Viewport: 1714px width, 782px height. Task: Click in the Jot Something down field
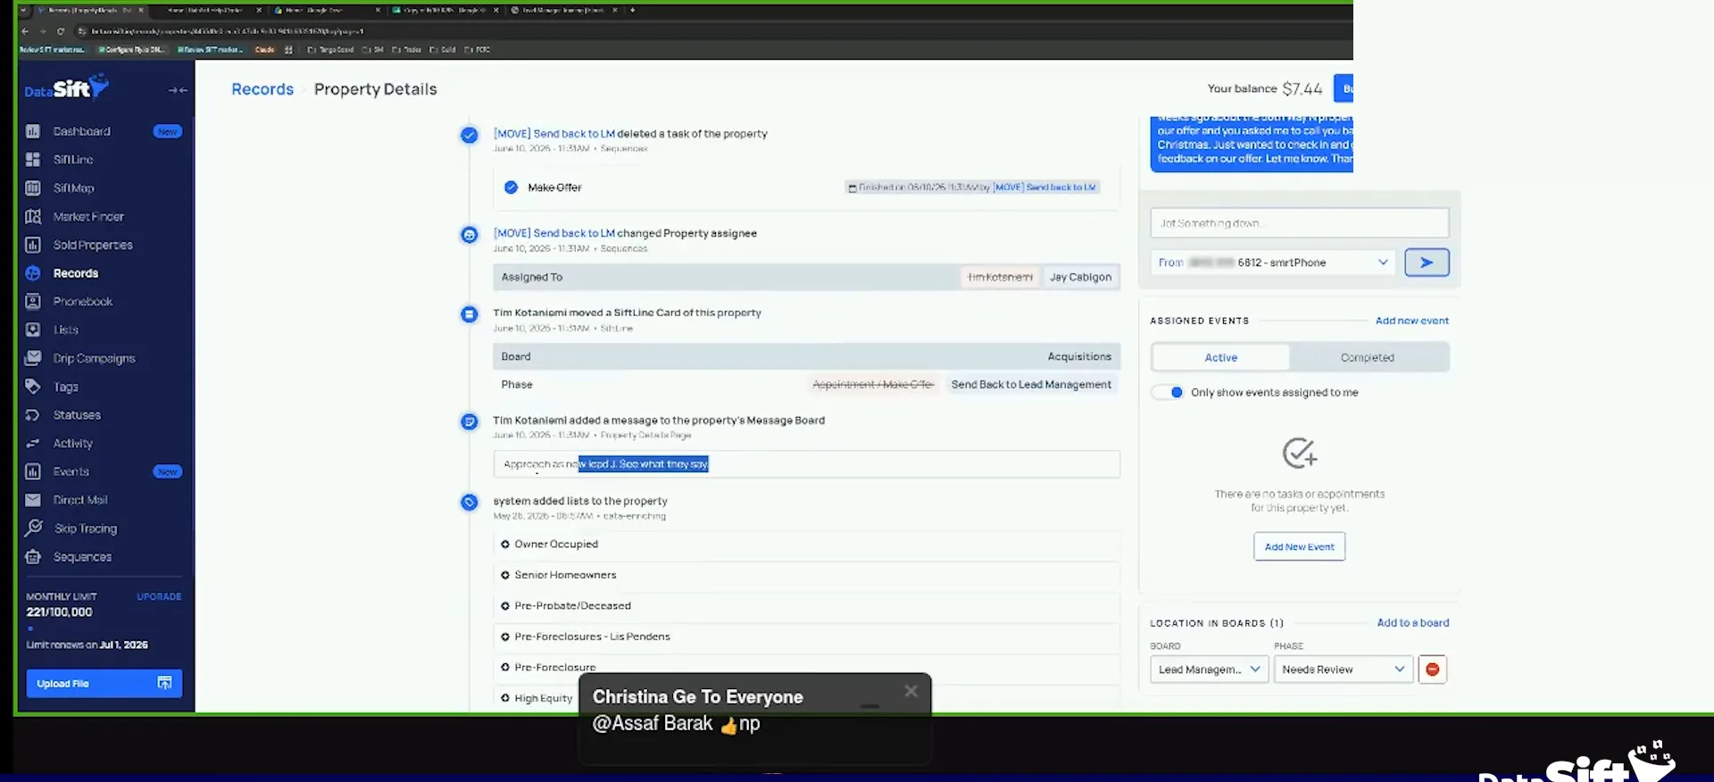[x=1299, y=223]
